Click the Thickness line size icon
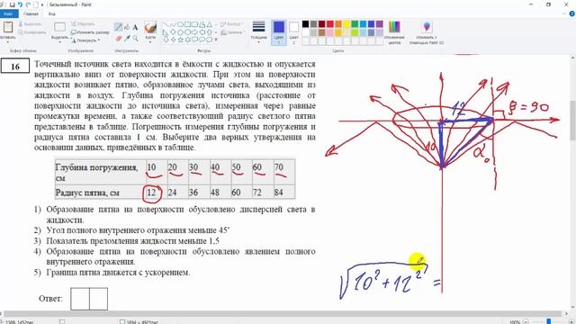Image resolution: width=576 pixels, height=324 pixels. [258, 27]
